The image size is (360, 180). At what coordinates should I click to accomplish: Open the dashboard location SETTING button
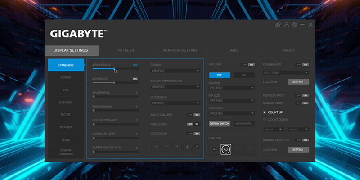pos(298,82)
